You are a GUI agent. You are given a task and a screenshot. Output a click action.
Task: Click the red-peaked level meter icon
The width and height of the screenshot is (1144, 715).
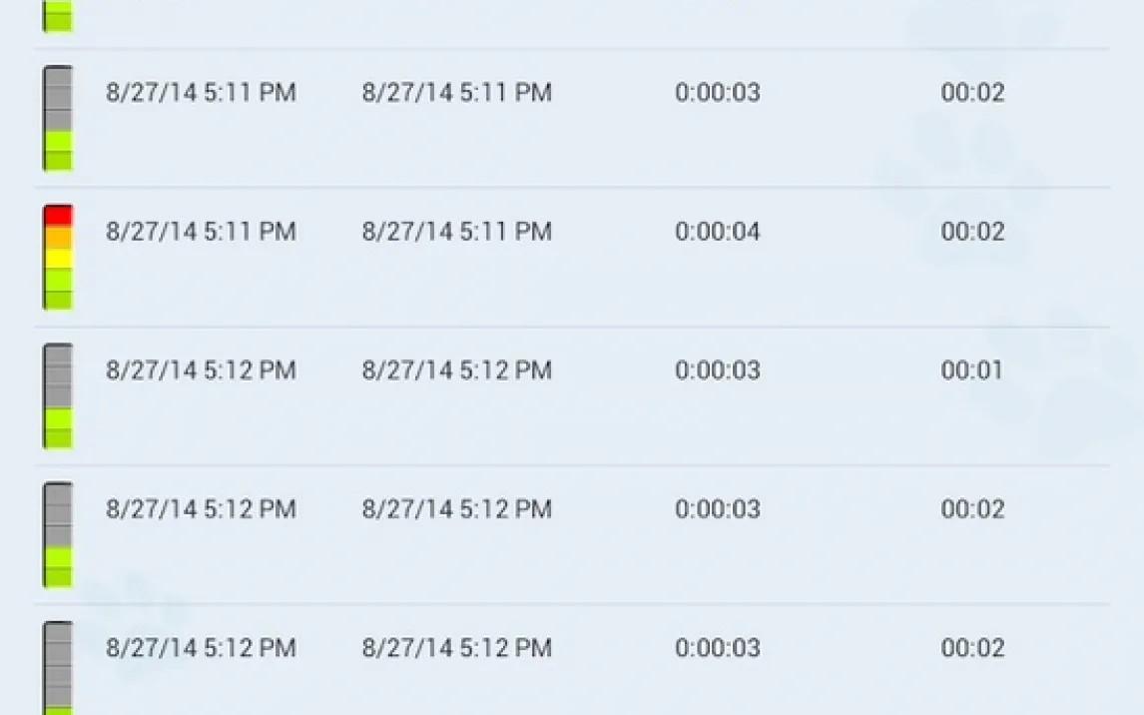point(58,257)
